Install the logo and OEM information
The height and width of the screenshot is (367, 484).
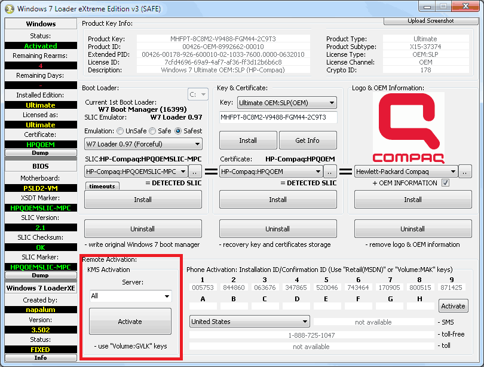click(x=413, y=200)
